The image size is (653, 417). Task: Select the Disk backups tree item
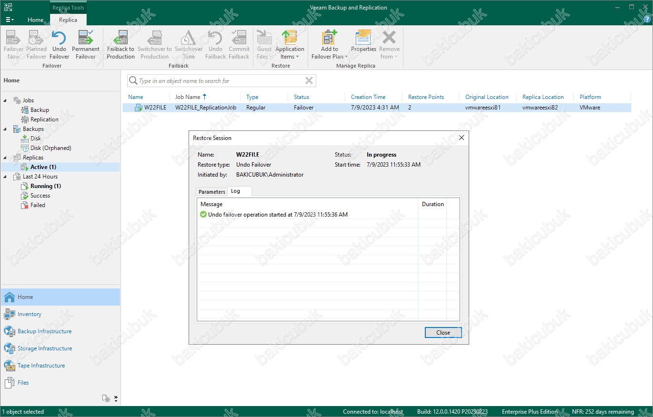pyautogui.click(x=36, y=139)
